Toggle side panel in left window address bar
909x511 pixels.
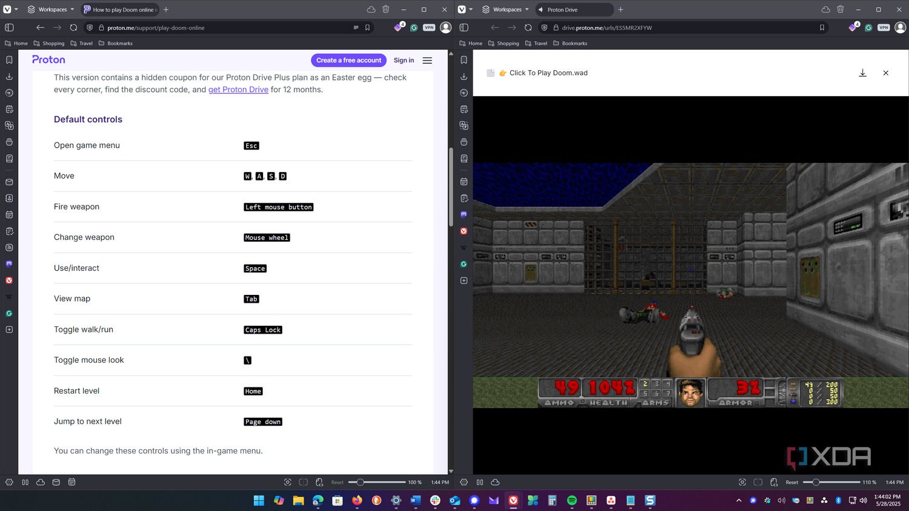point(9,27)
